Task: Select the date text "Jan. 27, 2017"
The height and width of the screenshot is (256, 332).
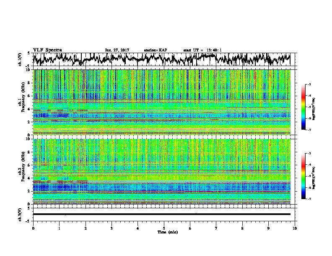Action: [x=117, y=50]
